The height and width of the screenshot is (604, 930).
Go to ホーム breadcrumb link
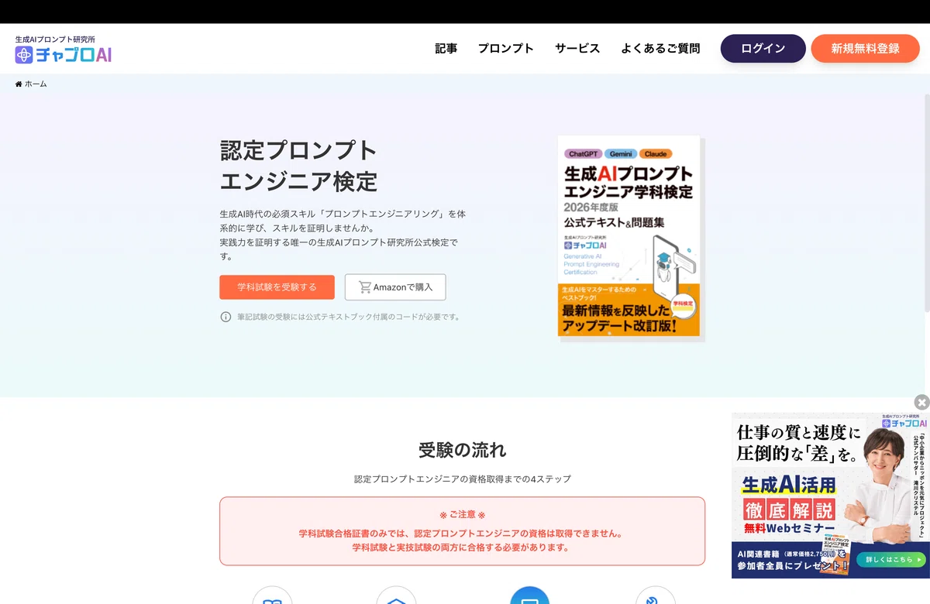[36, 84]
